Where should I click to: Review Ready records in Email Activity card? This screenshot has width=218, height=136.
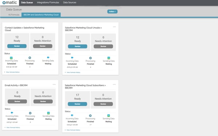[x=17, y=102]
